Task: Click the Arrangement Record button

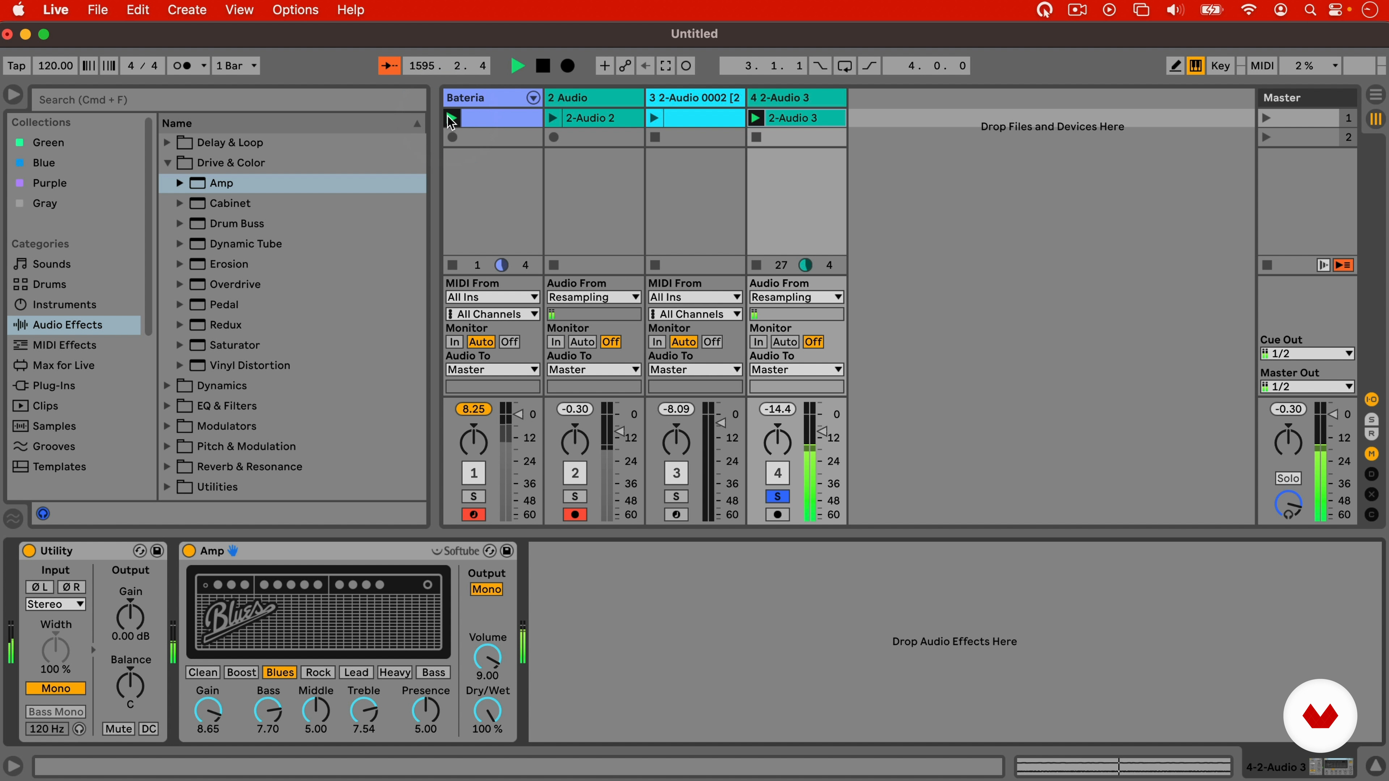Action: [x=568, y=66]
